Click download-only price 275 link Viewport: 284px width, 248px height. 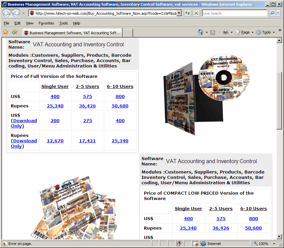tap(87, 121)
